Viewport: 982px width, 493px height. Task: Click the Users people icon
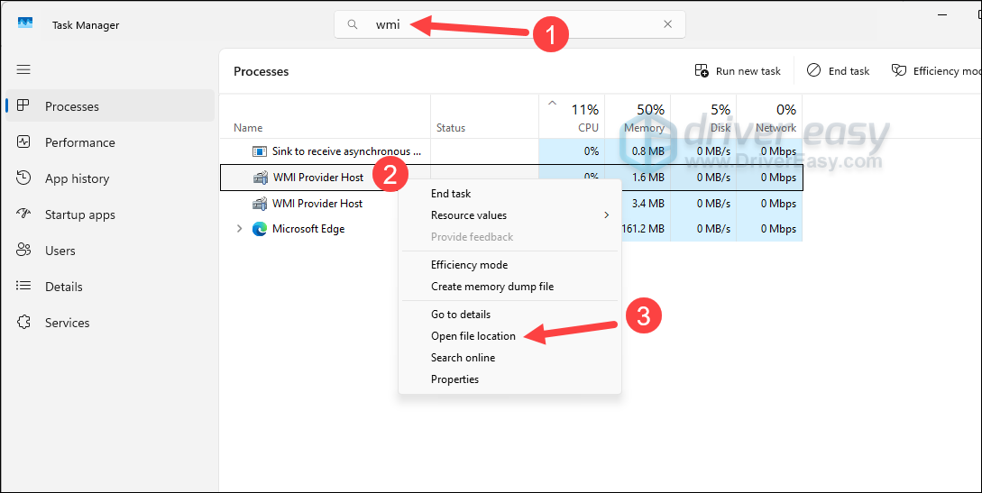pos(23,251)
